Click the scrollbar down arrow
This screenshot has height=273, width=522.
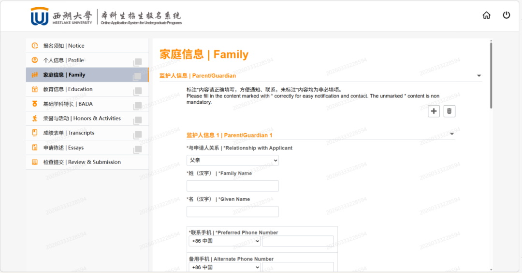coord(491,270)
